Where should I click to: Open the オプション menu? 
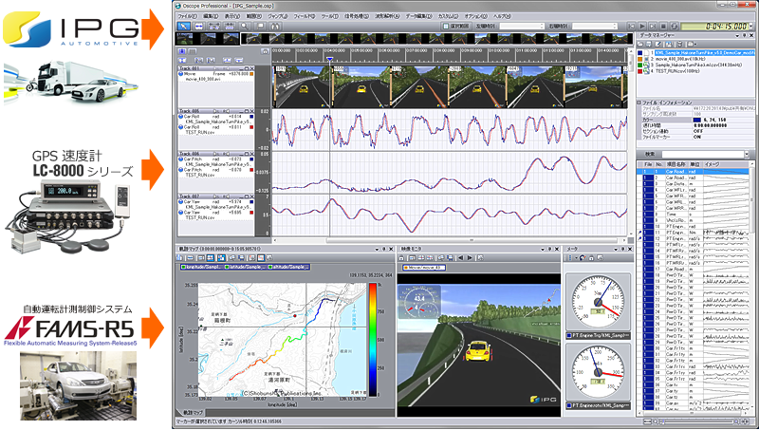[476, 16]
